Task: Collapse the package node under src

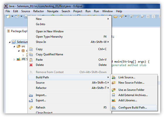Action: [19, 51]
